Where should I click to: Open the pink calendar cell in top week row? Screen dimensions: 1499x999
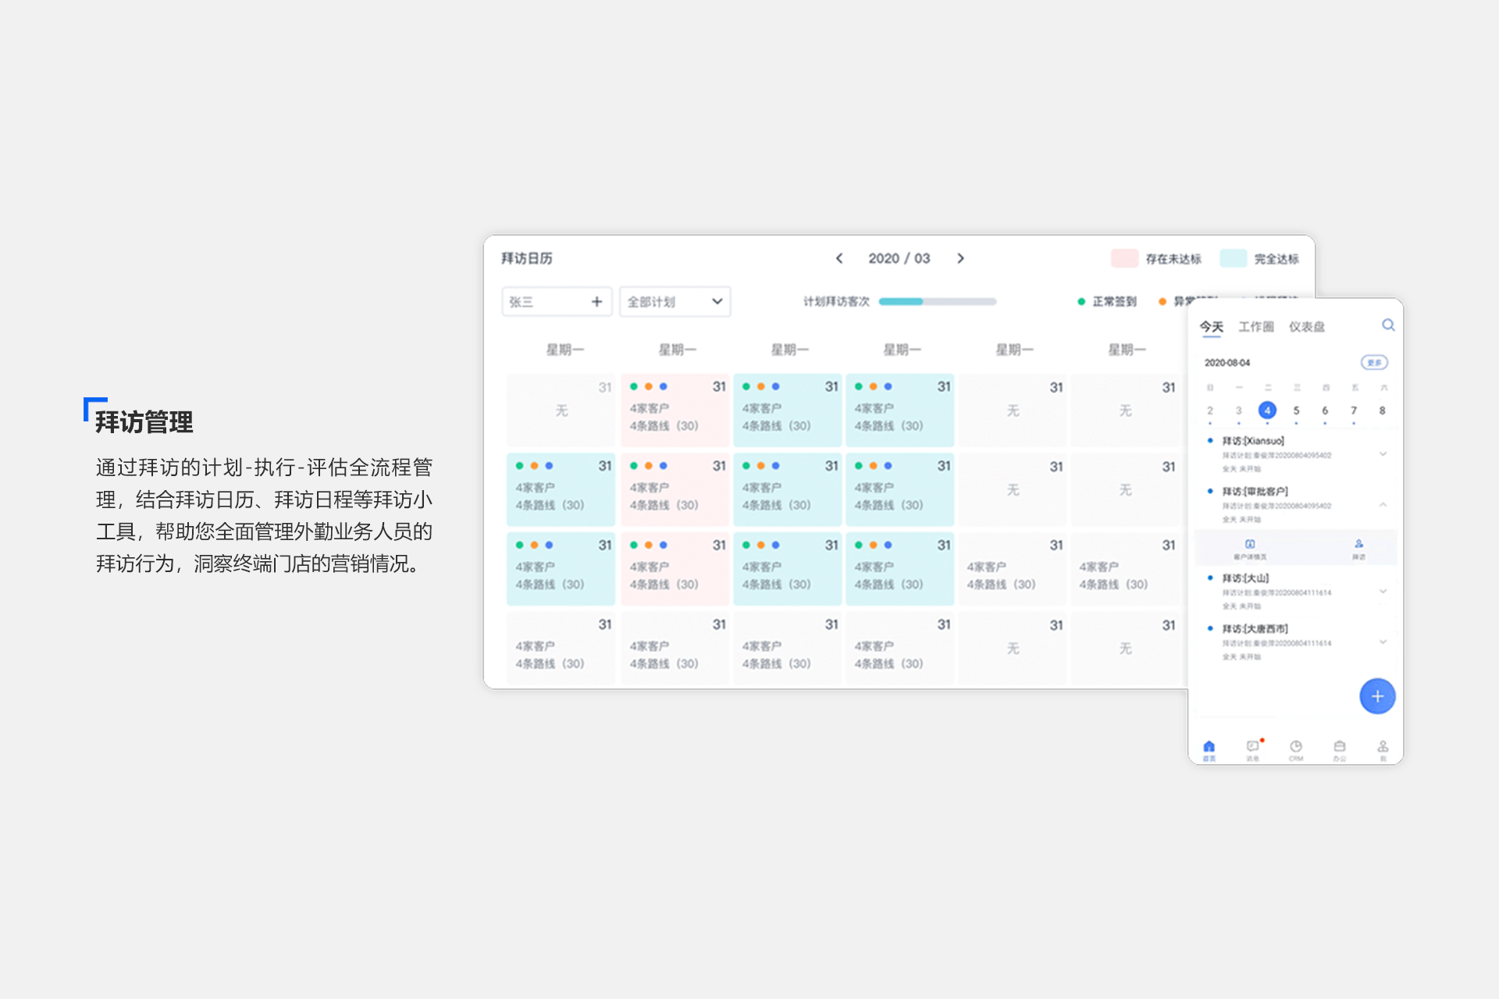[x=675, y=410]
